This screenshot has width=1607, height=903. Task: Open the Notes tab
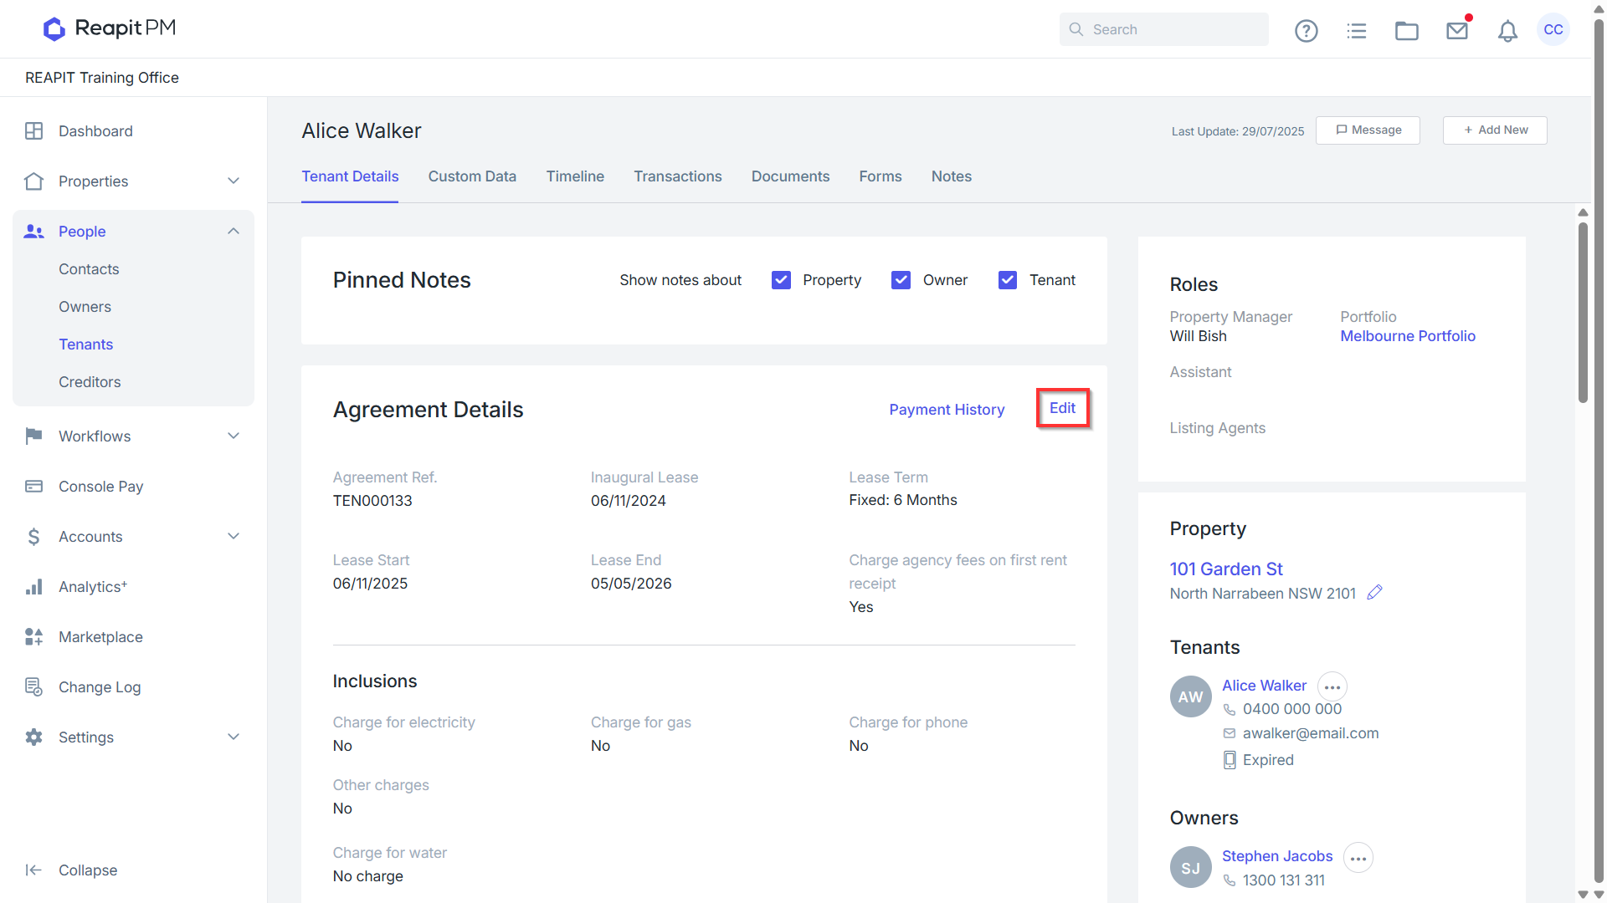coord(952,176)
